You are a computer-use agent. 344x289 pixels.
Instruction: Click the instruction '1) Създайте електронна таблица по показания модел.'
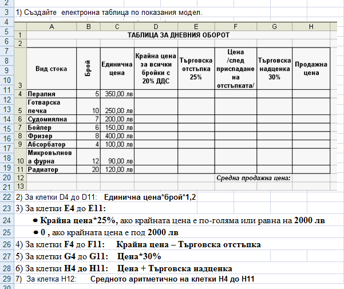click(x=109, y=13)
